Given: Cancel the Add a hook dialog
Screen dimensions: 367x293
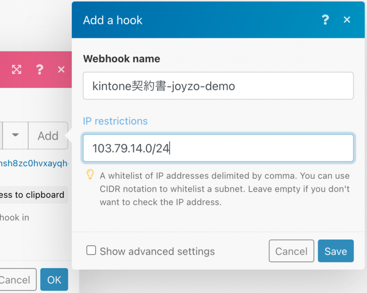Looking at the screenshot, I should [291, 251].
